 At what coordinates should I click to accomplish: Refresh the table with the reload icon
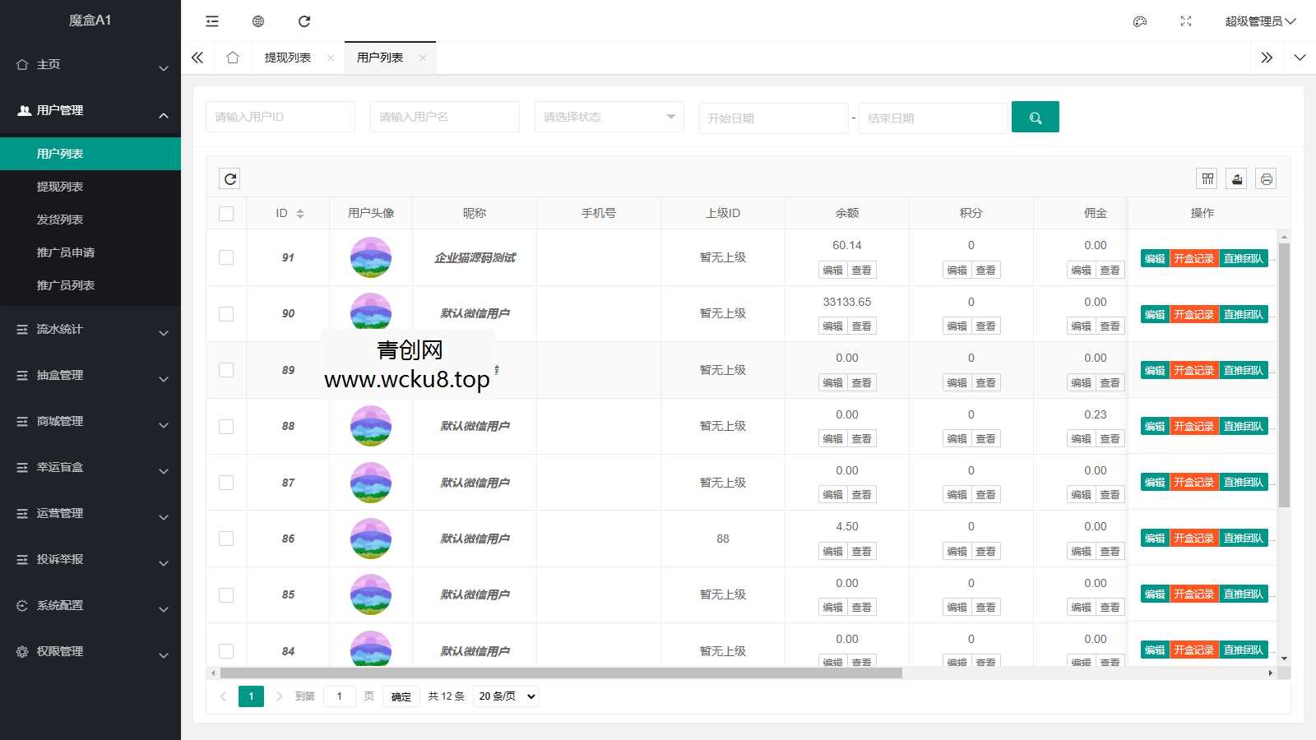[230, 179]
